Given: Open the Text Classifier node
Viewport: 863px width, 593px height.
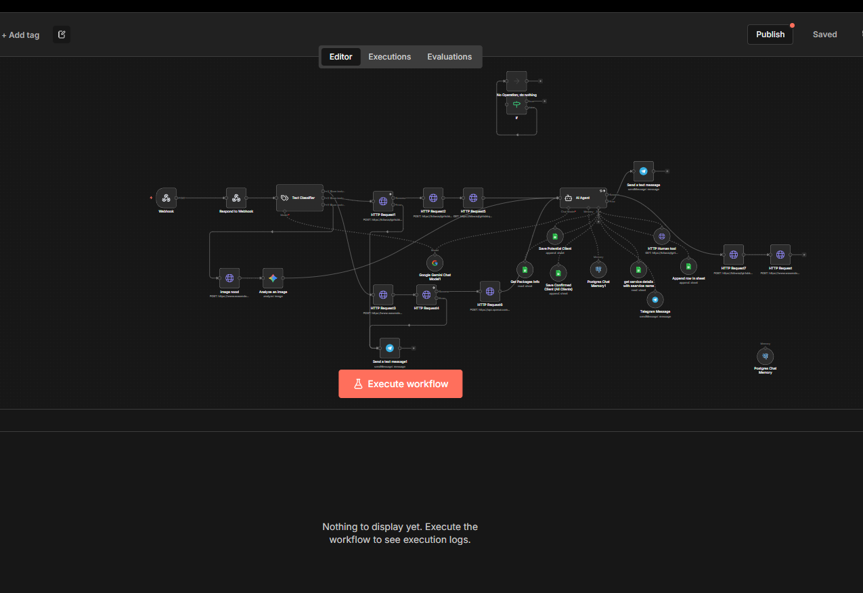Looking at the screenshot, I should pos(299,198).
